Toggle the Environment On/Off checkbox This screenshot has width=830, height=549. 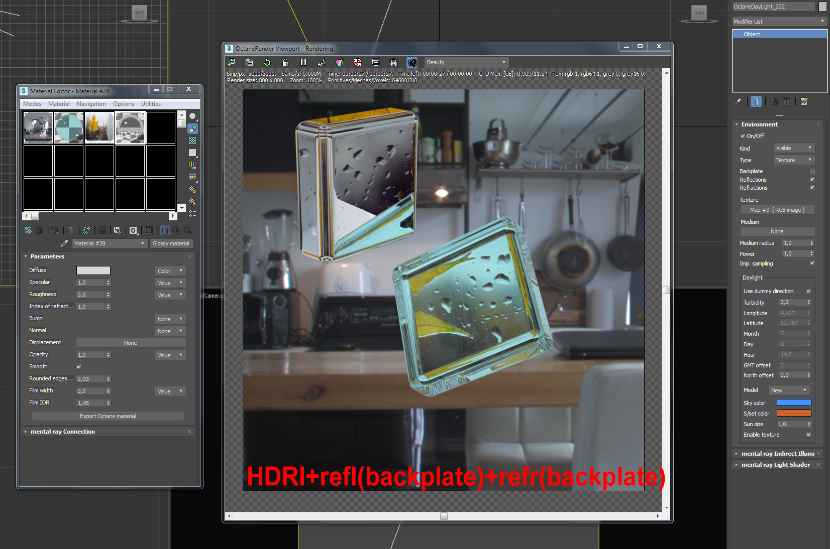pos(743,136)
